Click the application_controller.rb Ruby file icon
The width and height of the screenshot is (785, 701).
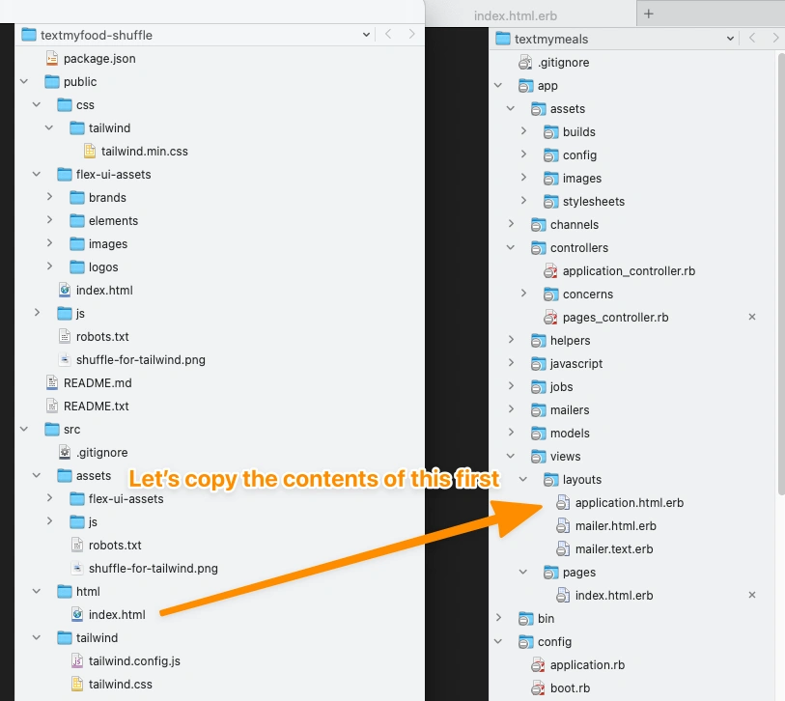point(550,271)
